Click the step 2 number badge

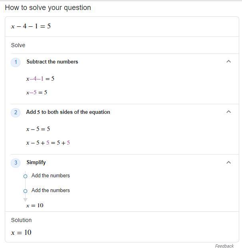pyautogui.click(x=16, y=112)
